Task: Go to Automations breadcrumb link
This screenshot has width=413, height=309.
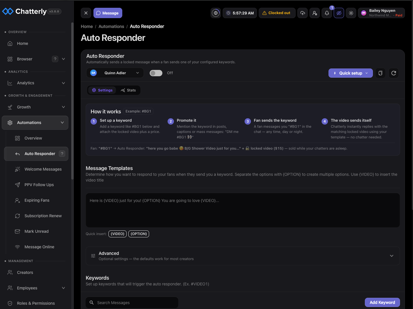Action: [x=111, y=26]
